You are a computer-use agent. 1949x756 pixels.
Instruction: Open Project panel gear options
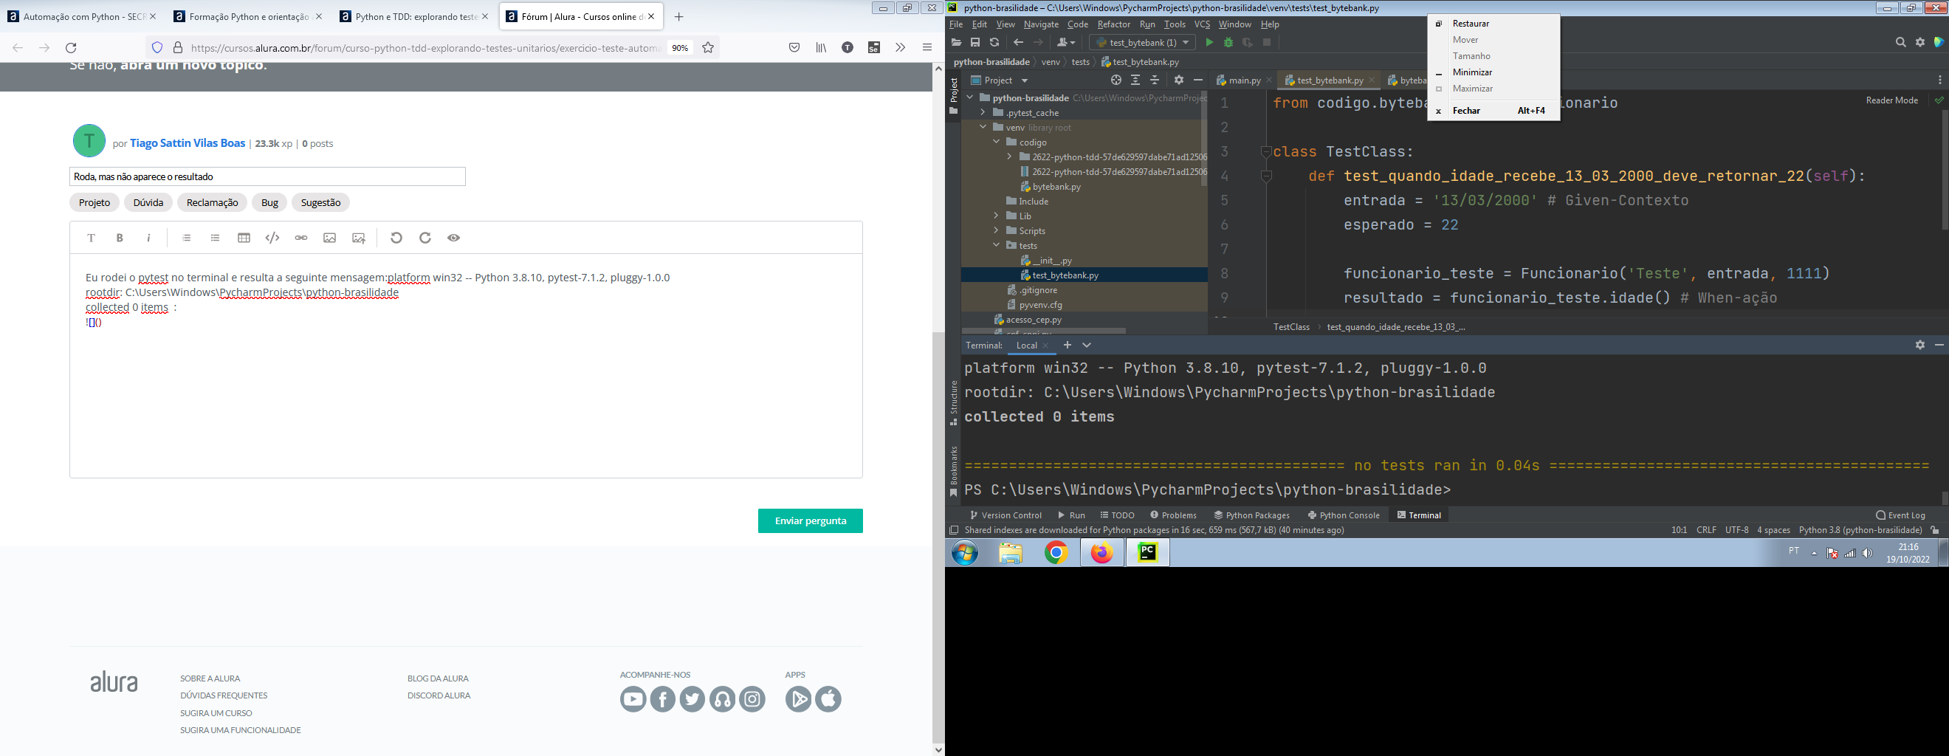click(1179, 80)
